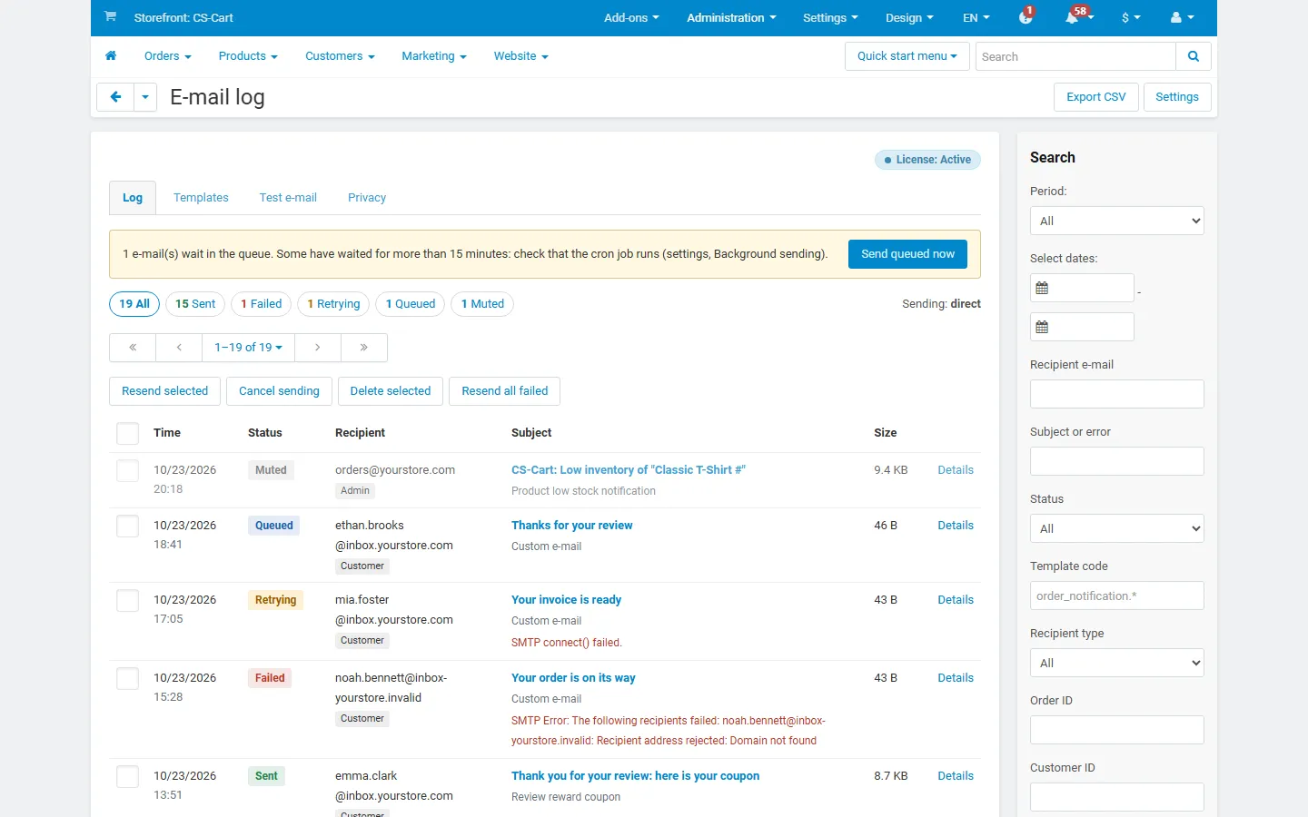Open the Privacy tab
Viewport: 1308px width, 817px height.
coord(367,198)
